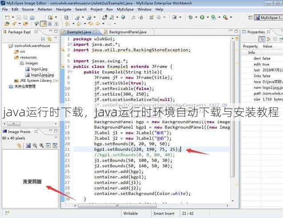The height and width of the screenshot is (218, 283).
Task: Select the resources folder
Action: (x=28, y=57)
